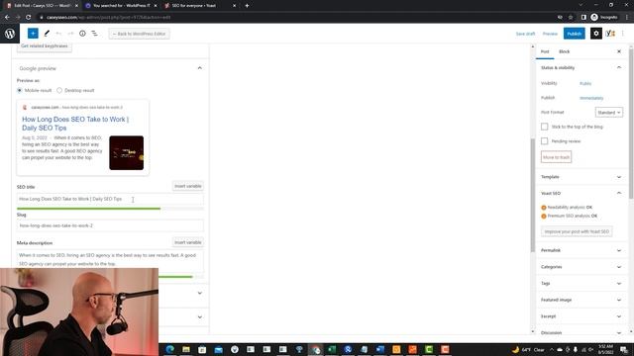Click the Visibility Public link
The image size is (634, 356).
click(x=585, y=83)
